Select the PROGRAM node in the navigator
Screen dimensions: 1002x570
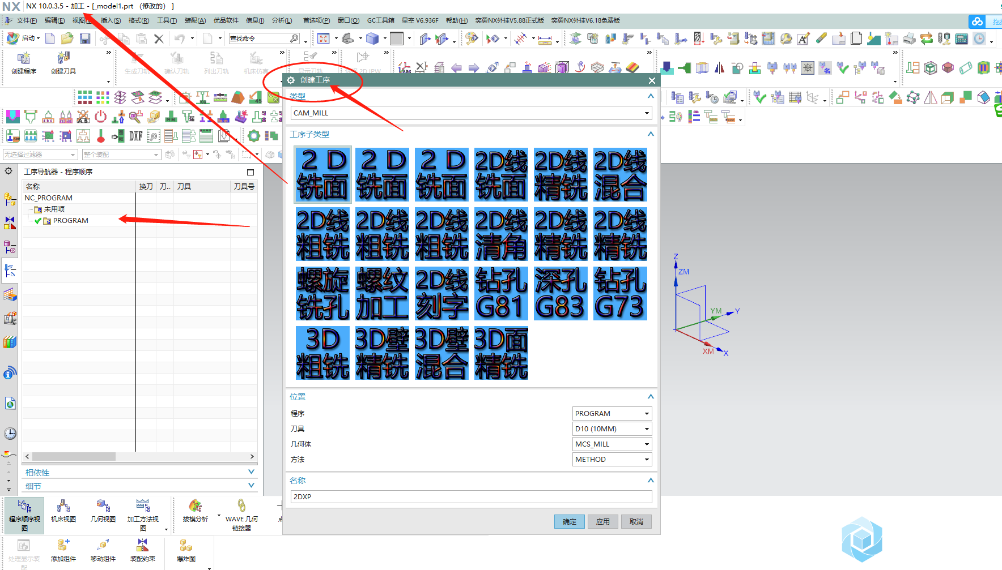click(70, 221)
